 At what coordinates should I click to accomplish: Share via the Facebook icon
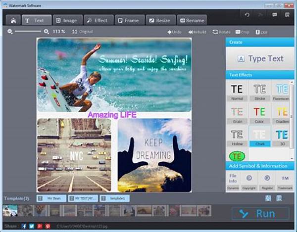[24, 226]
